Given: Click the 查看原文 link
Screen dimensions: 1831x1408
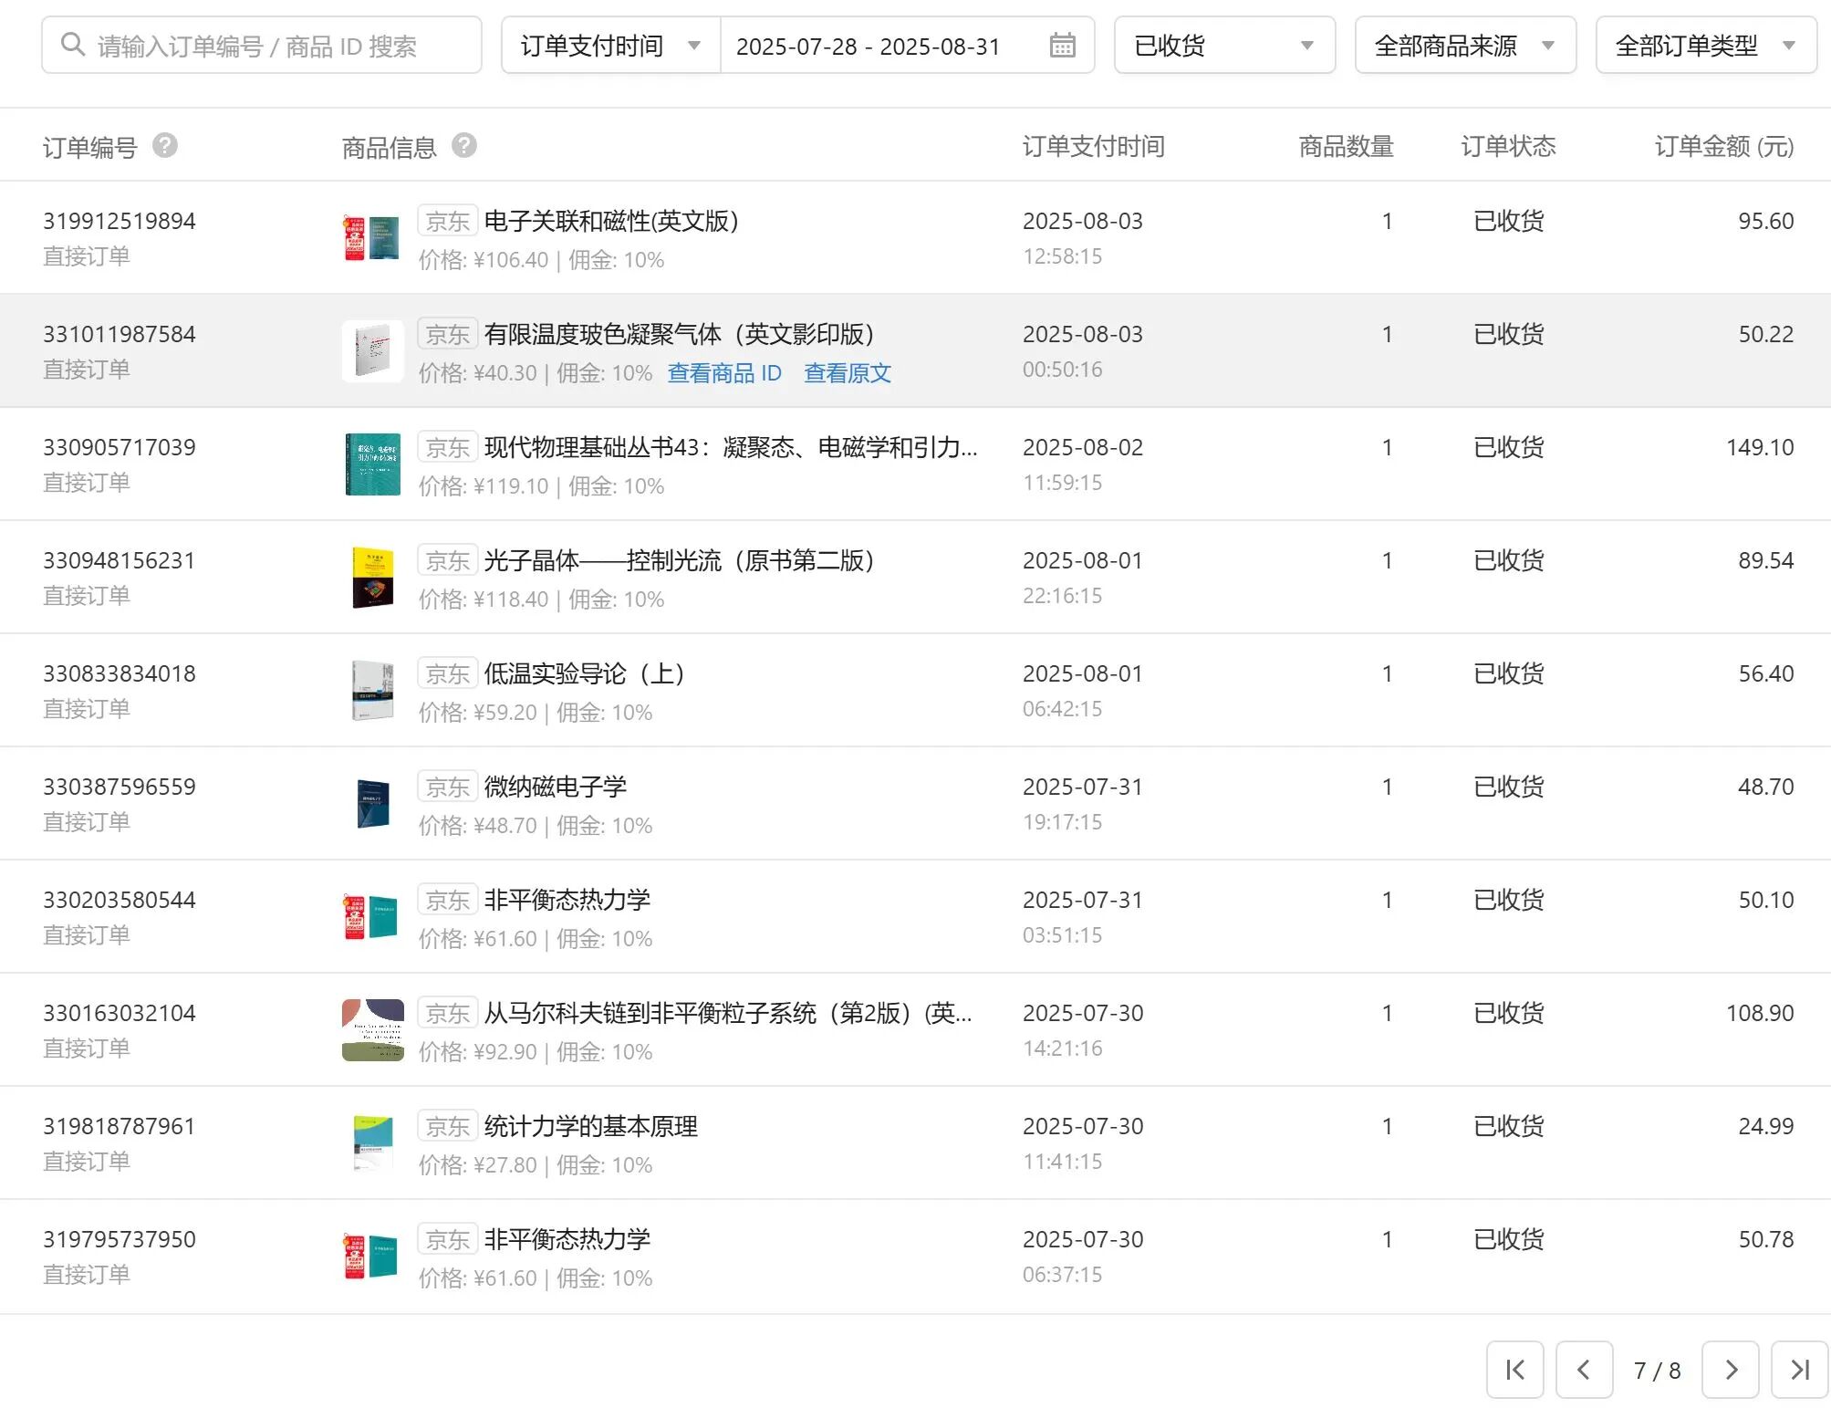Looking at the screenshot, I should pos(847,373).
